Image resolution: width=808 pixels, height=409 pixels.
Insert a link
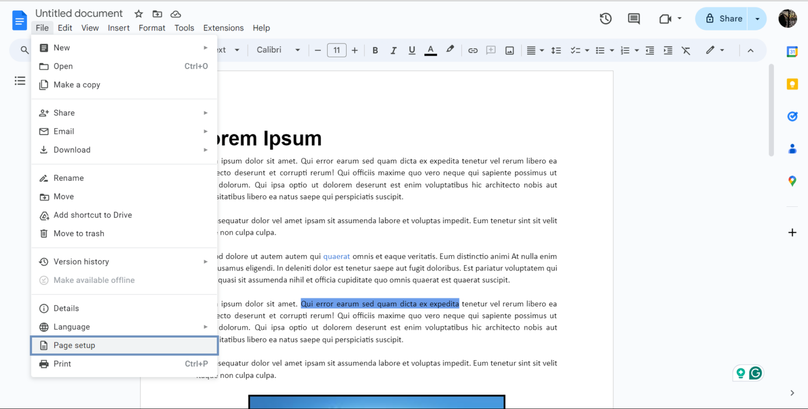point(473,50)
